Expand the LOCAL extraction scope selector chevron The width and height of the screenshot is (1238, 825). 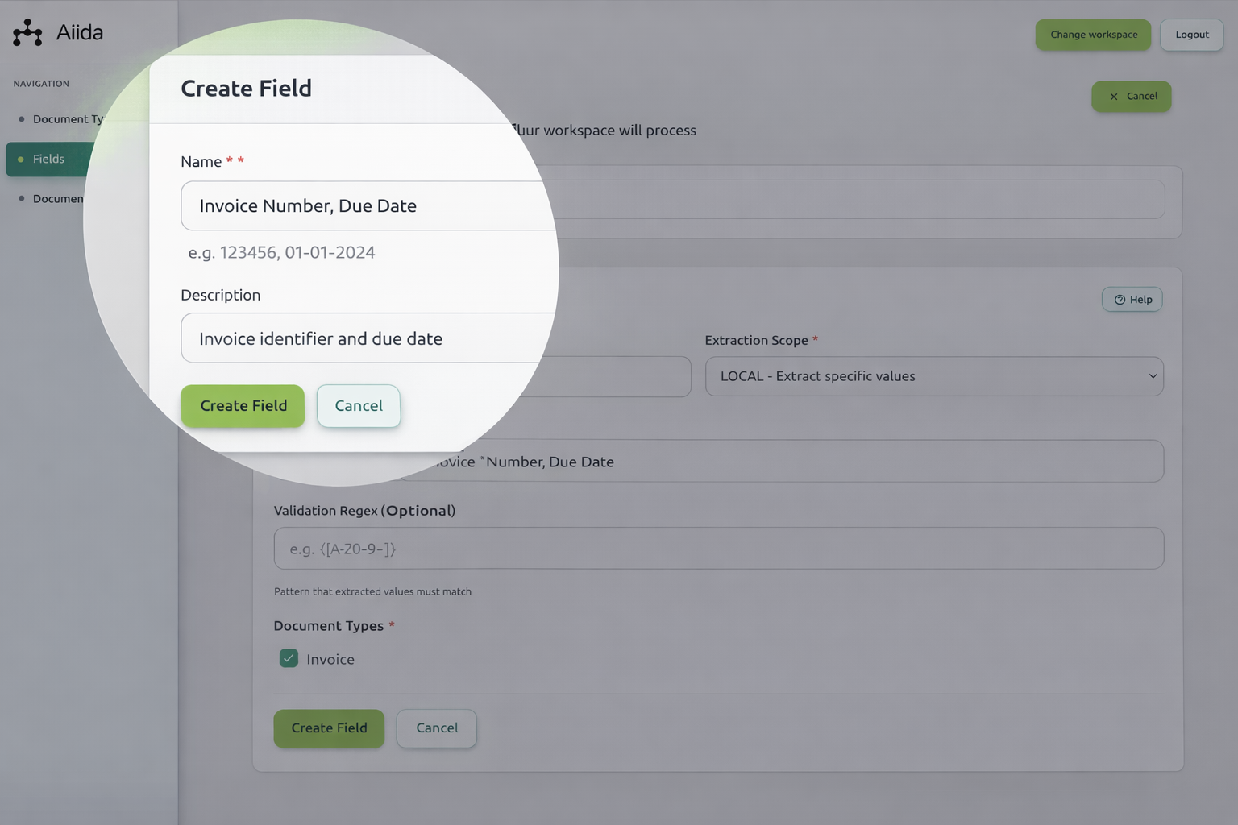(1152, 376)
